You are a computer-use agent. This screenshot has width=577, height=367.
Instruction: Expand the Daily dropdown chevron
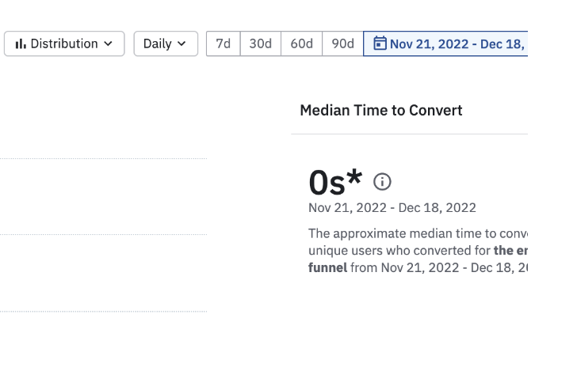pos(182,44)
